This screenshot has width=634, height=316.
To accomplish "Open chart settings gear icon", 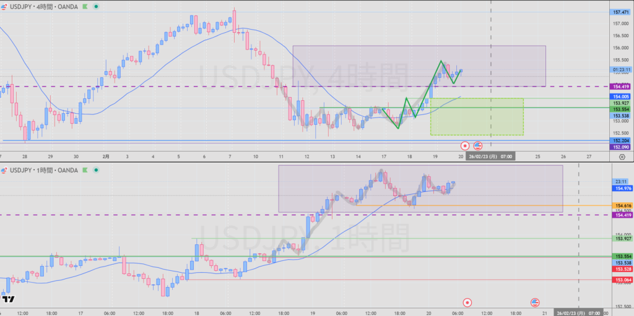I will [621, 158].
